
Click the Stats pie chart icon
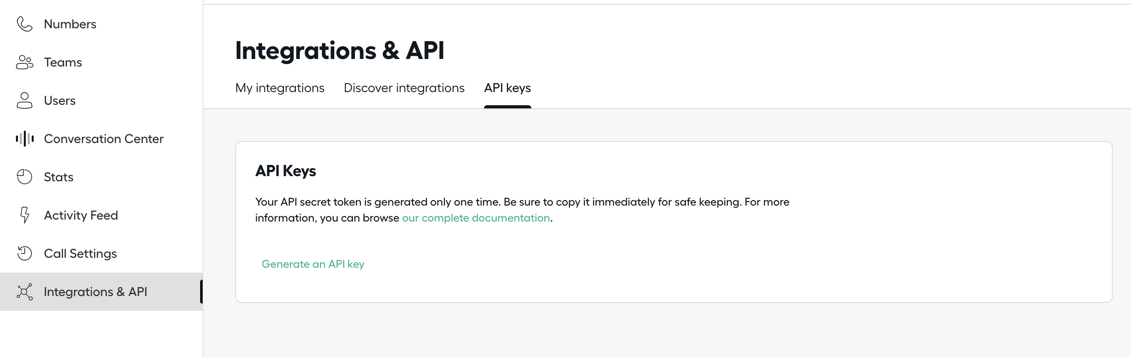[x=25, y=177]
